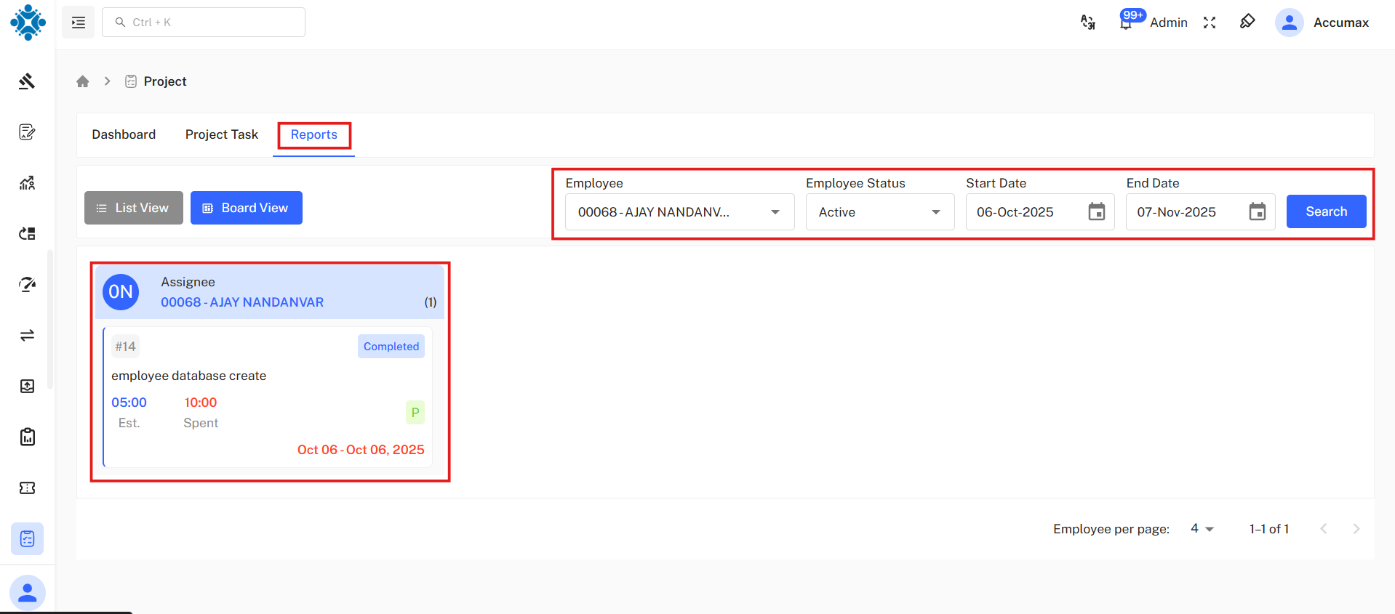Screen dimensions: 1395x614
Task: Click the gavel icon in sidebar
Action: 27,81
